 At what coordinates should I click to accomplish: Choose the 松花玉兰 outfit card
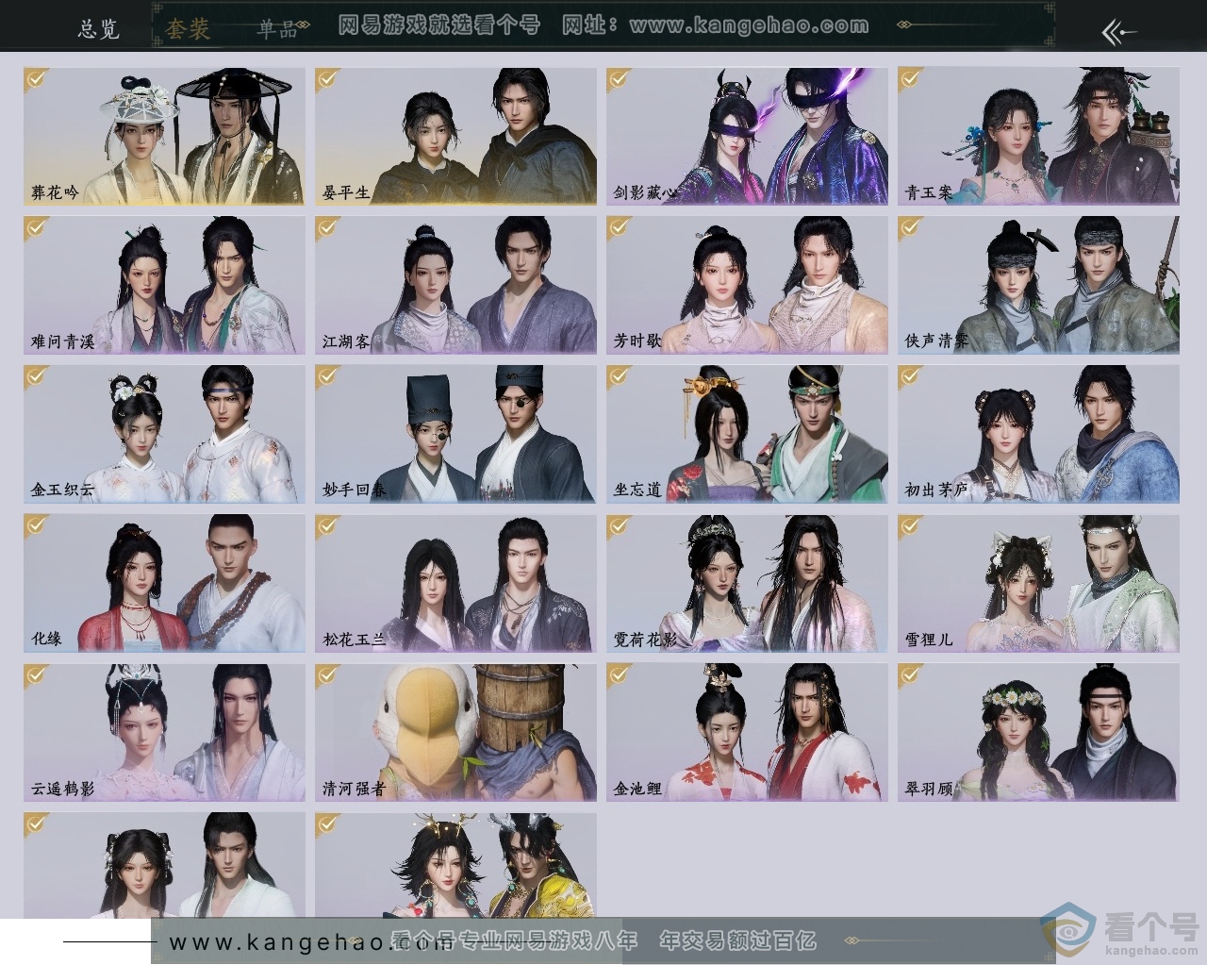tap(455, 583)
